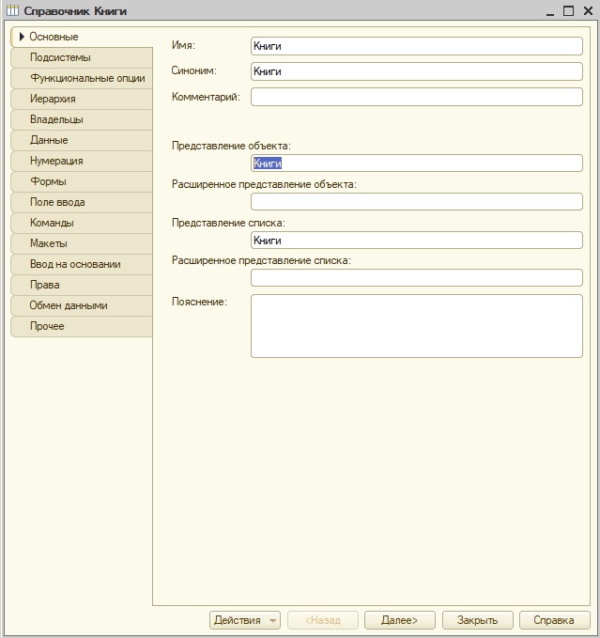The height and width of the screenshot is (638, 600).
Task: Focus the Расширенное представление списка field
Action: [417, 278]
